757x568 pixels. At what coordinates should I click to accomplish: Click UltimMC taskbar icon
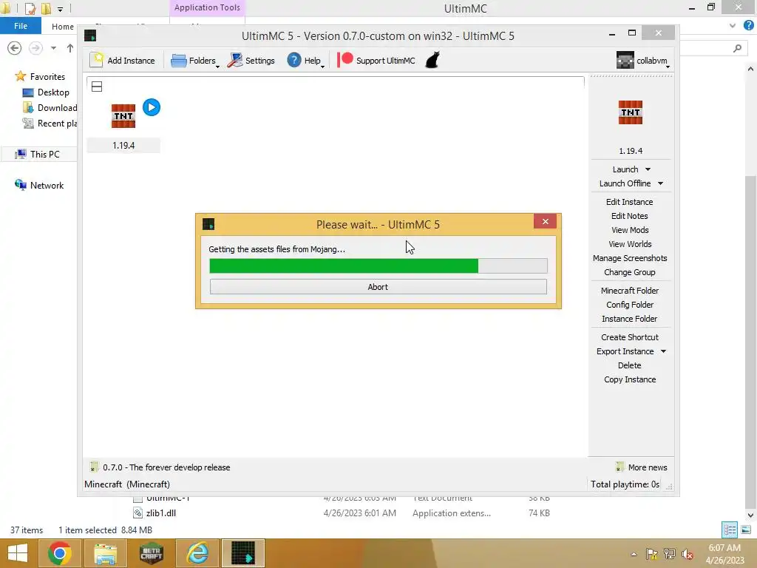242,553
